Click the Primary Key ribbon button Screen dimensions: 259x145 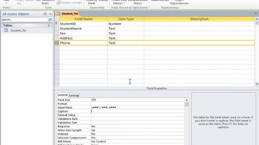pos(19,2)
